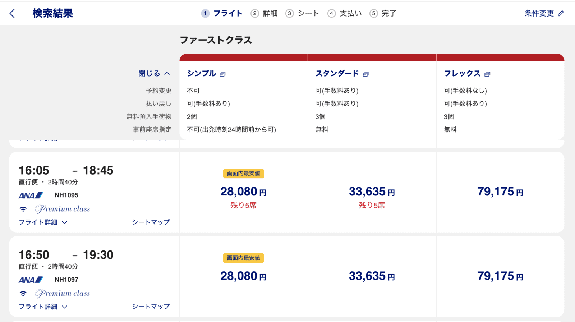
Task: Click Premium class logo on NH1097
Action: point(63,294)
